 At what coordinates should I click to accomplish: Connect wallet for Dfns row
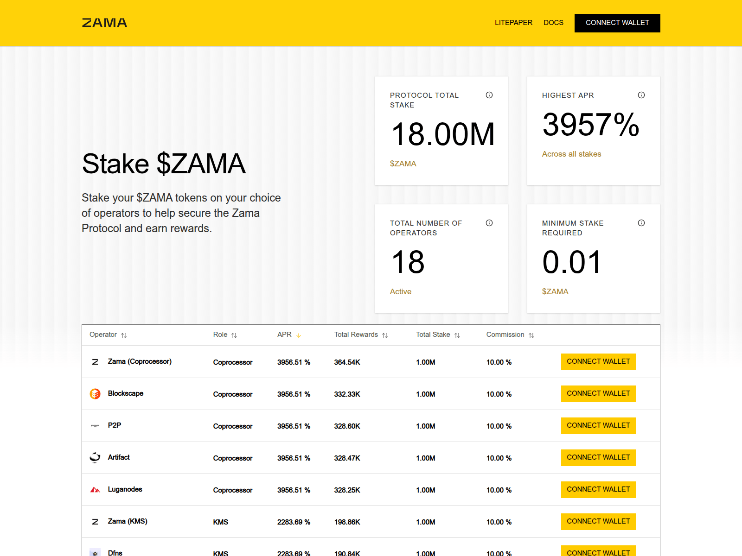point(598,551)
